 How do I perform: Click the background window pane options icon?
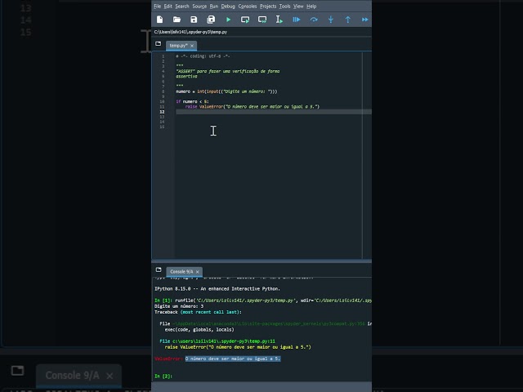click(x=17, y=370)
